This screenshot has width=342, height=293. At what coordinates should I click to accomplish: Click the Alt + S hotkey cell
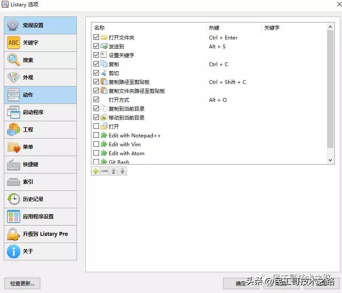217,47
